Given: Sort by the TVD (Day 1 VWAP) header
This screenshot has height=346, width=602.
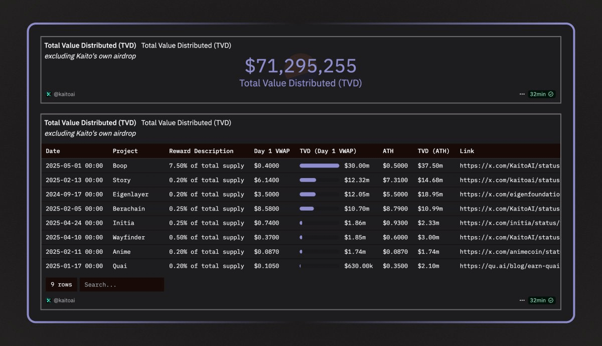Looking at the screenshot, I should pos(328,151).
